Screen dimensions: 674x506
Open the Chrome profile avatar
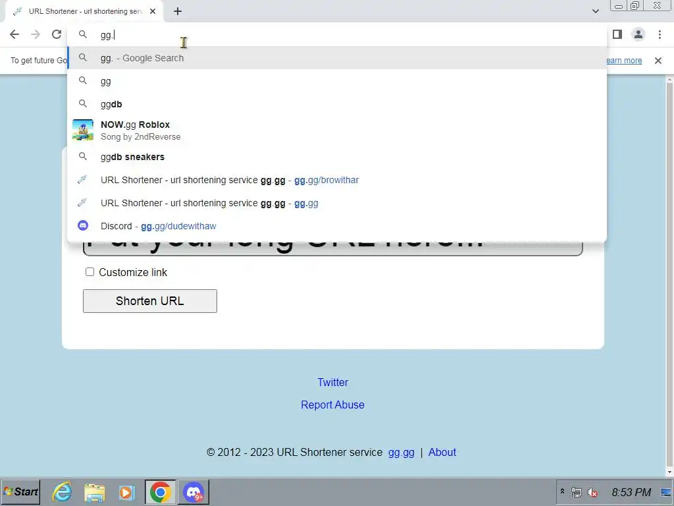pyautogui.click(x=638, y=34)
